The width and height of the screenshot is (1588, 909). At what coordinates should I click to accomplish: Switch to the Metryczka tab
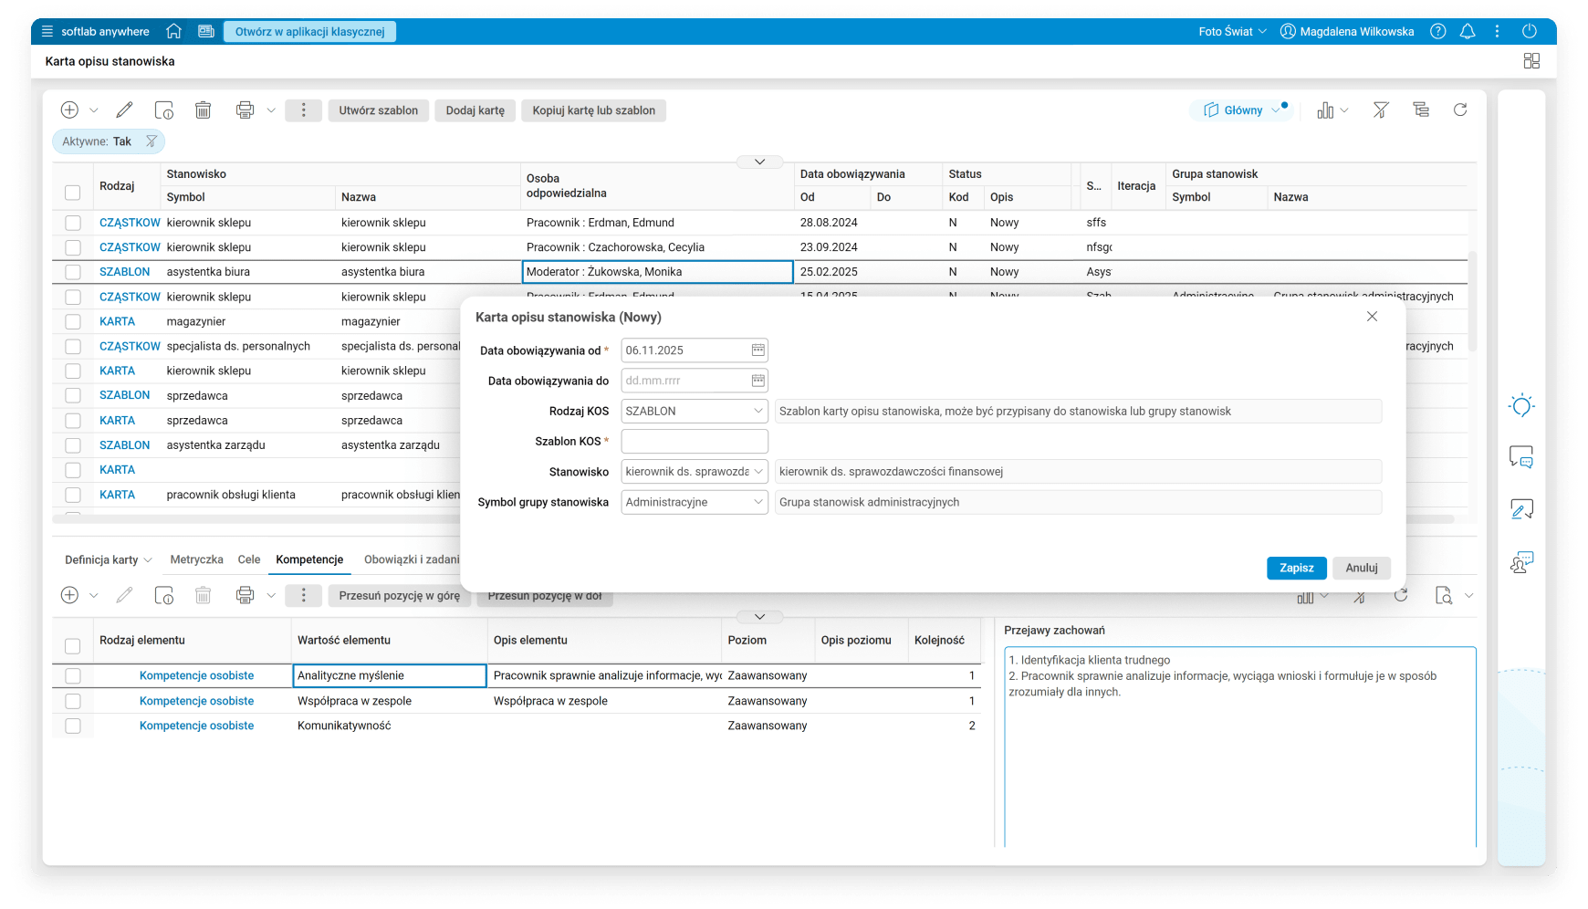[x=196, y=559]
